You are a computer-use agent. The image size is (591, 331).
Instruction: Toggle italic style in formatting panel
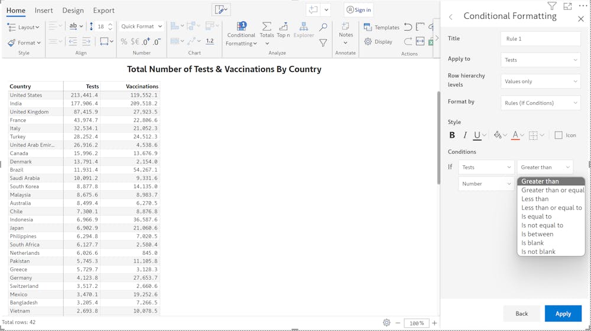(465, 135)
